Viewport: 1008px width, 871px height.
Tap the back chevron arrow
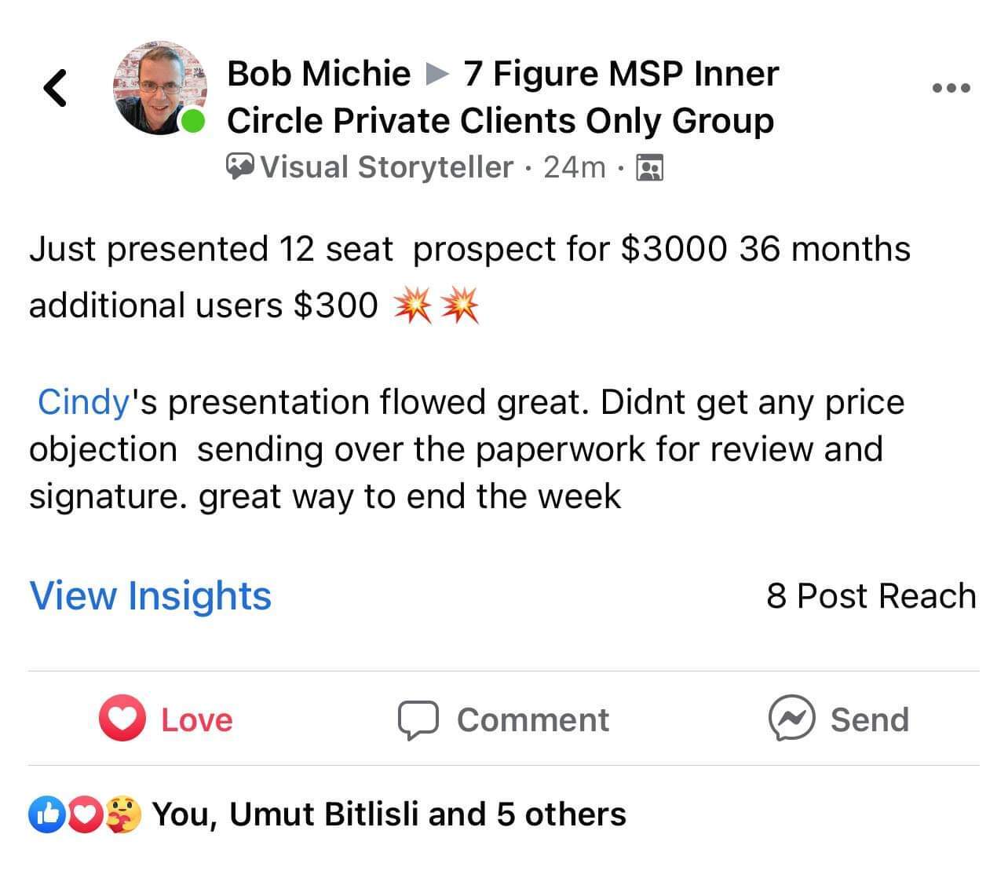click(55, 88)
